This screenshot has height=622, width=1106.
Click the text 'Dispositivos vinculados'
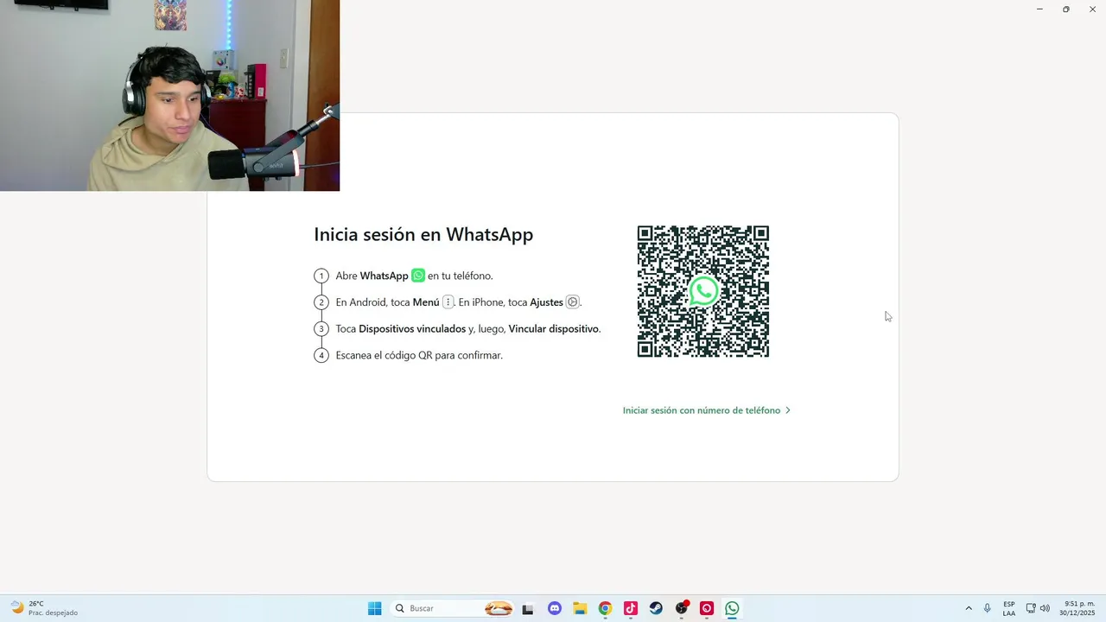tap(412, 328)
